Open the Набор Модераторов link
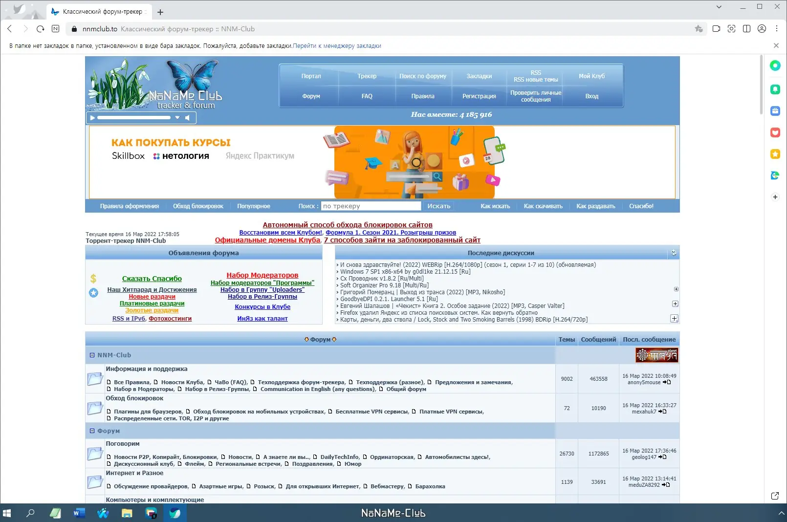 click(x=262, y=275)
